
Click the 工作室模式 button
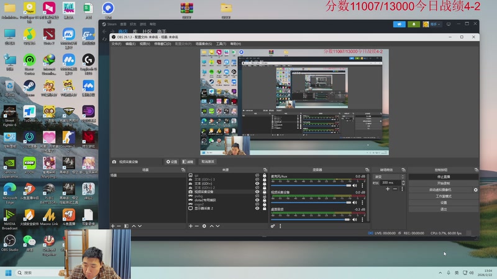(444, 196)
